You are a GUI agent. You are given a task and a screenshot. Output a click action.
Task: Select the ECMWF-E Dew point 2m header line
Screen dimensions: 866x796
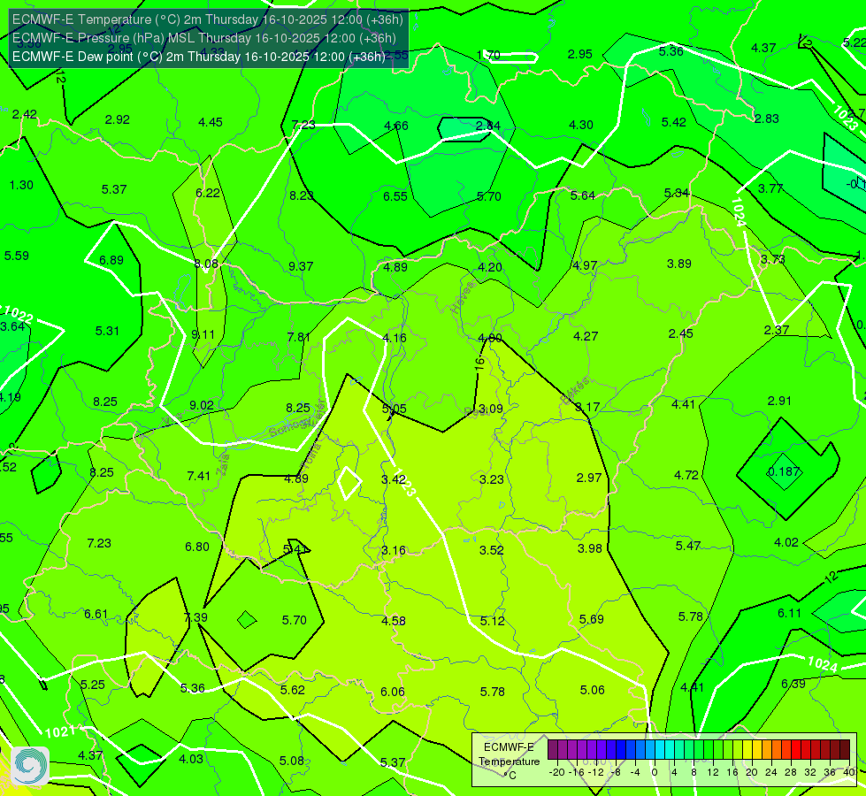click(199, 57)
